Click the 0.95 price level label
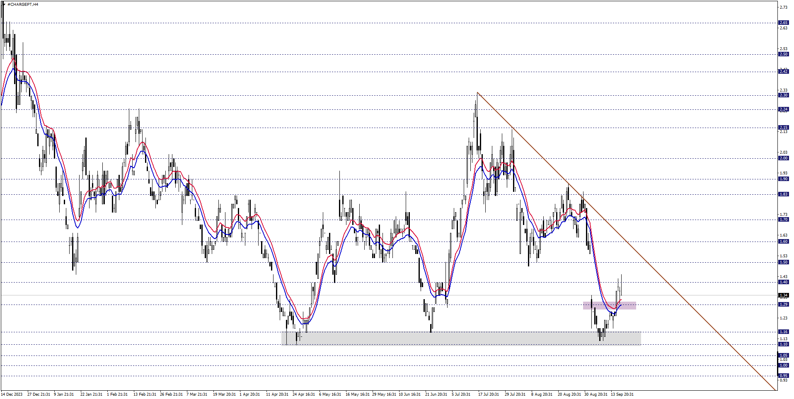Screen dimensions: 794x399 click(x=784, y=376)
